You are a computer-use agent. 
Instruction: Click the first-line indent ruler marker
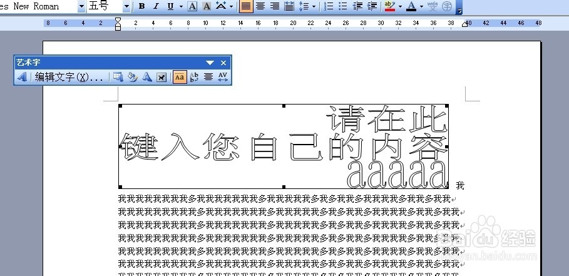coord(118,20)
